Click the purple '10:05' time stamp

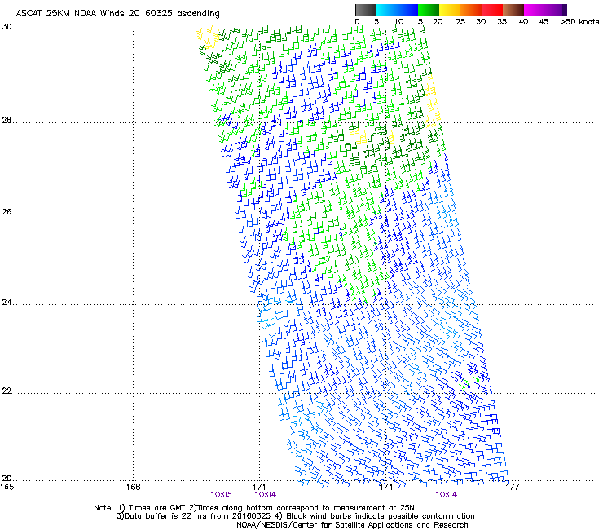[x=221, y=495]
